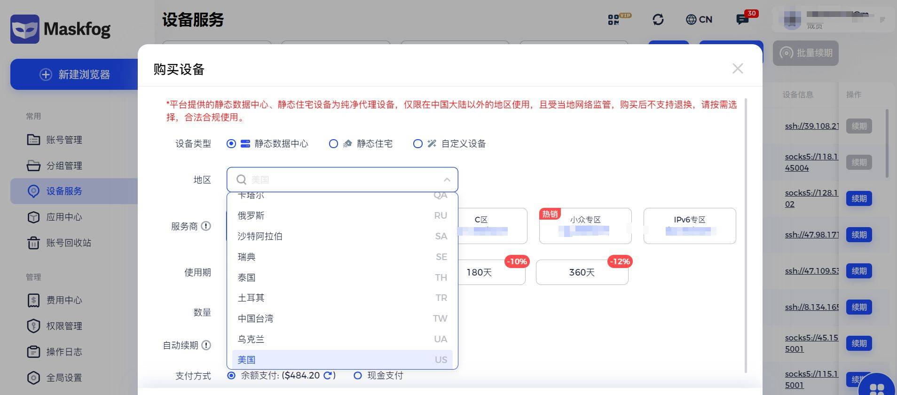Open 费用中心 in sidebar

pyautogui.click(x=64, y=300)
